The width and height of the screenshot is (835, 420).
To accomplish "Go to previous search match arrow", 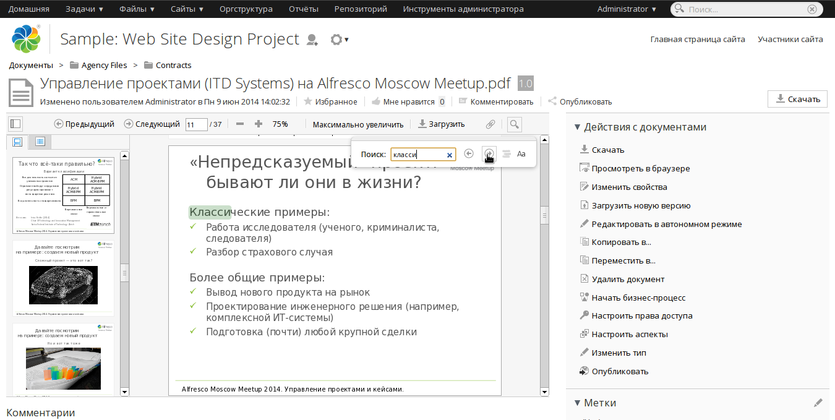I will pyautogui.click(x=469, y=154).
